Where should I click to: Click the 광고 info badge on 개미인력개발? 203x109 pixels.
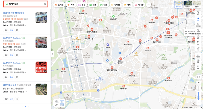pyautogui.click(x=26, y=19)
